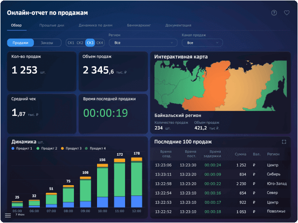
Task: Click the Продукт 4 legend marker
Action: pyautogui.click(x=86, y=148)
